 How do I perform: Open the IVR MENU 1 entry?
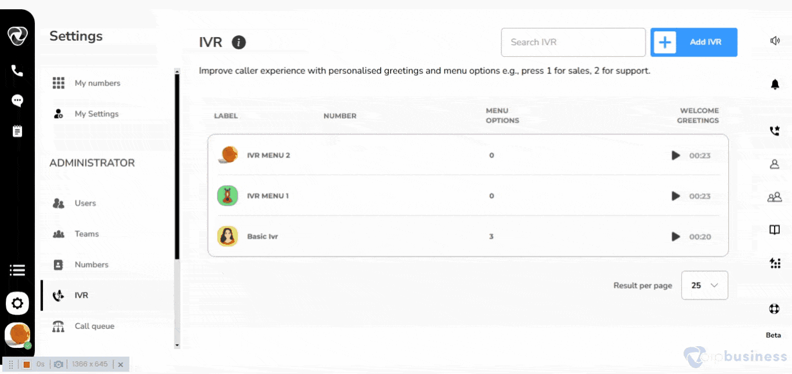coord(268,196)
